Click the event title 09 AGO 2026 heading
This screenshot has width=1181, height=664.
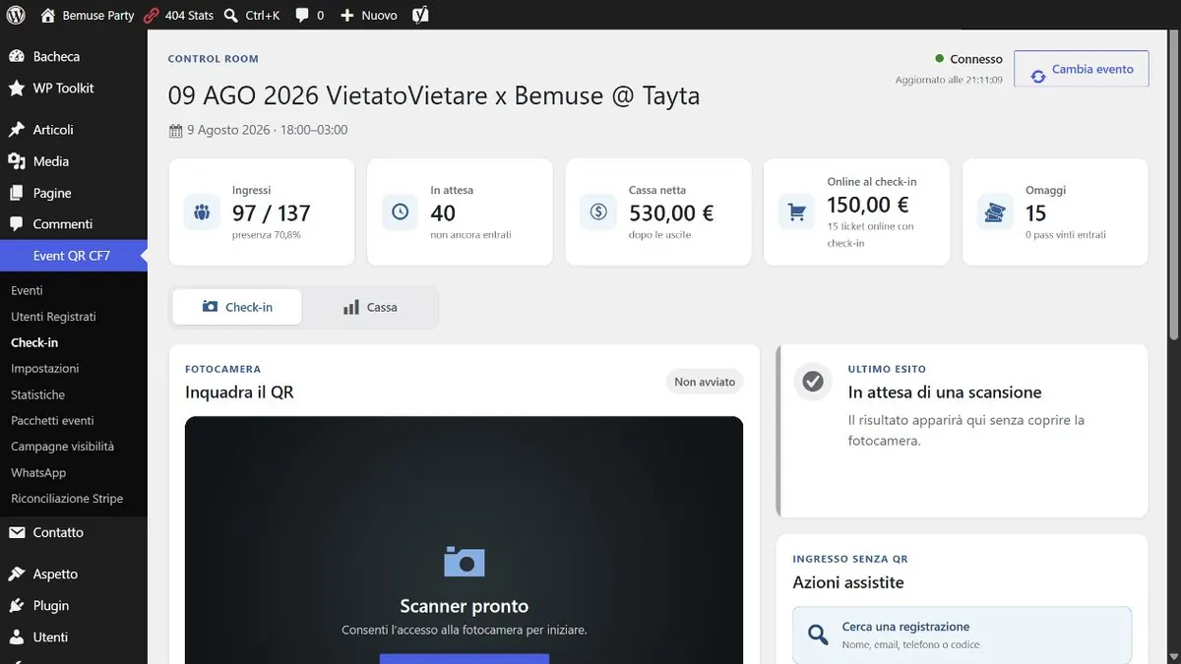pos(434,95)
